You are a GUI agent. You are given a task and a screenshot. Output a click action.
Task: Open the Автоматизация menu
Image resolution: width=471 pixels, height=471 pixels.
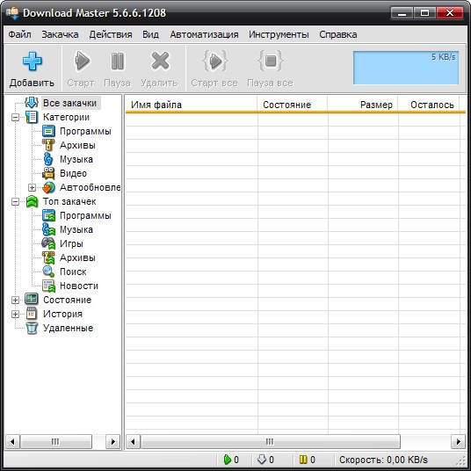click(204, 34)
